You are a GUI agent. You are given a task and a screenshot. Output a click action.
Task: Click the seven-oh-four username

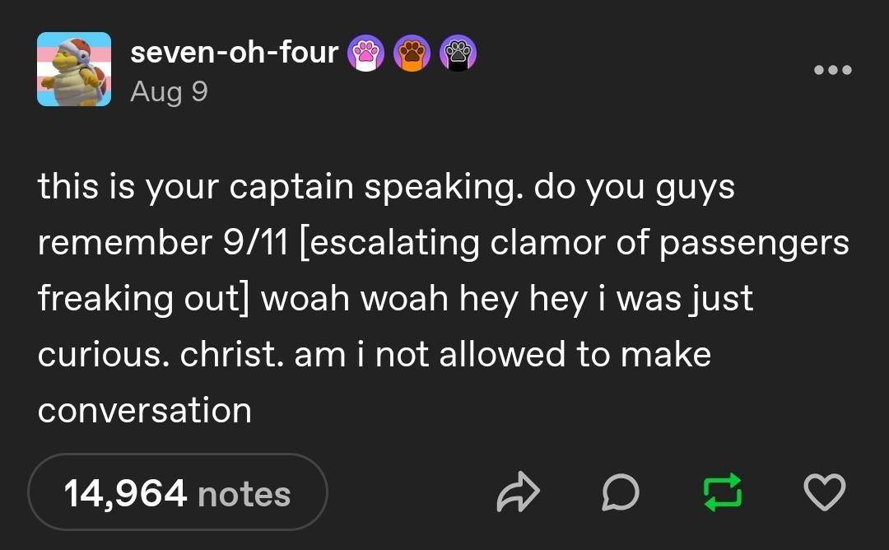234,53
